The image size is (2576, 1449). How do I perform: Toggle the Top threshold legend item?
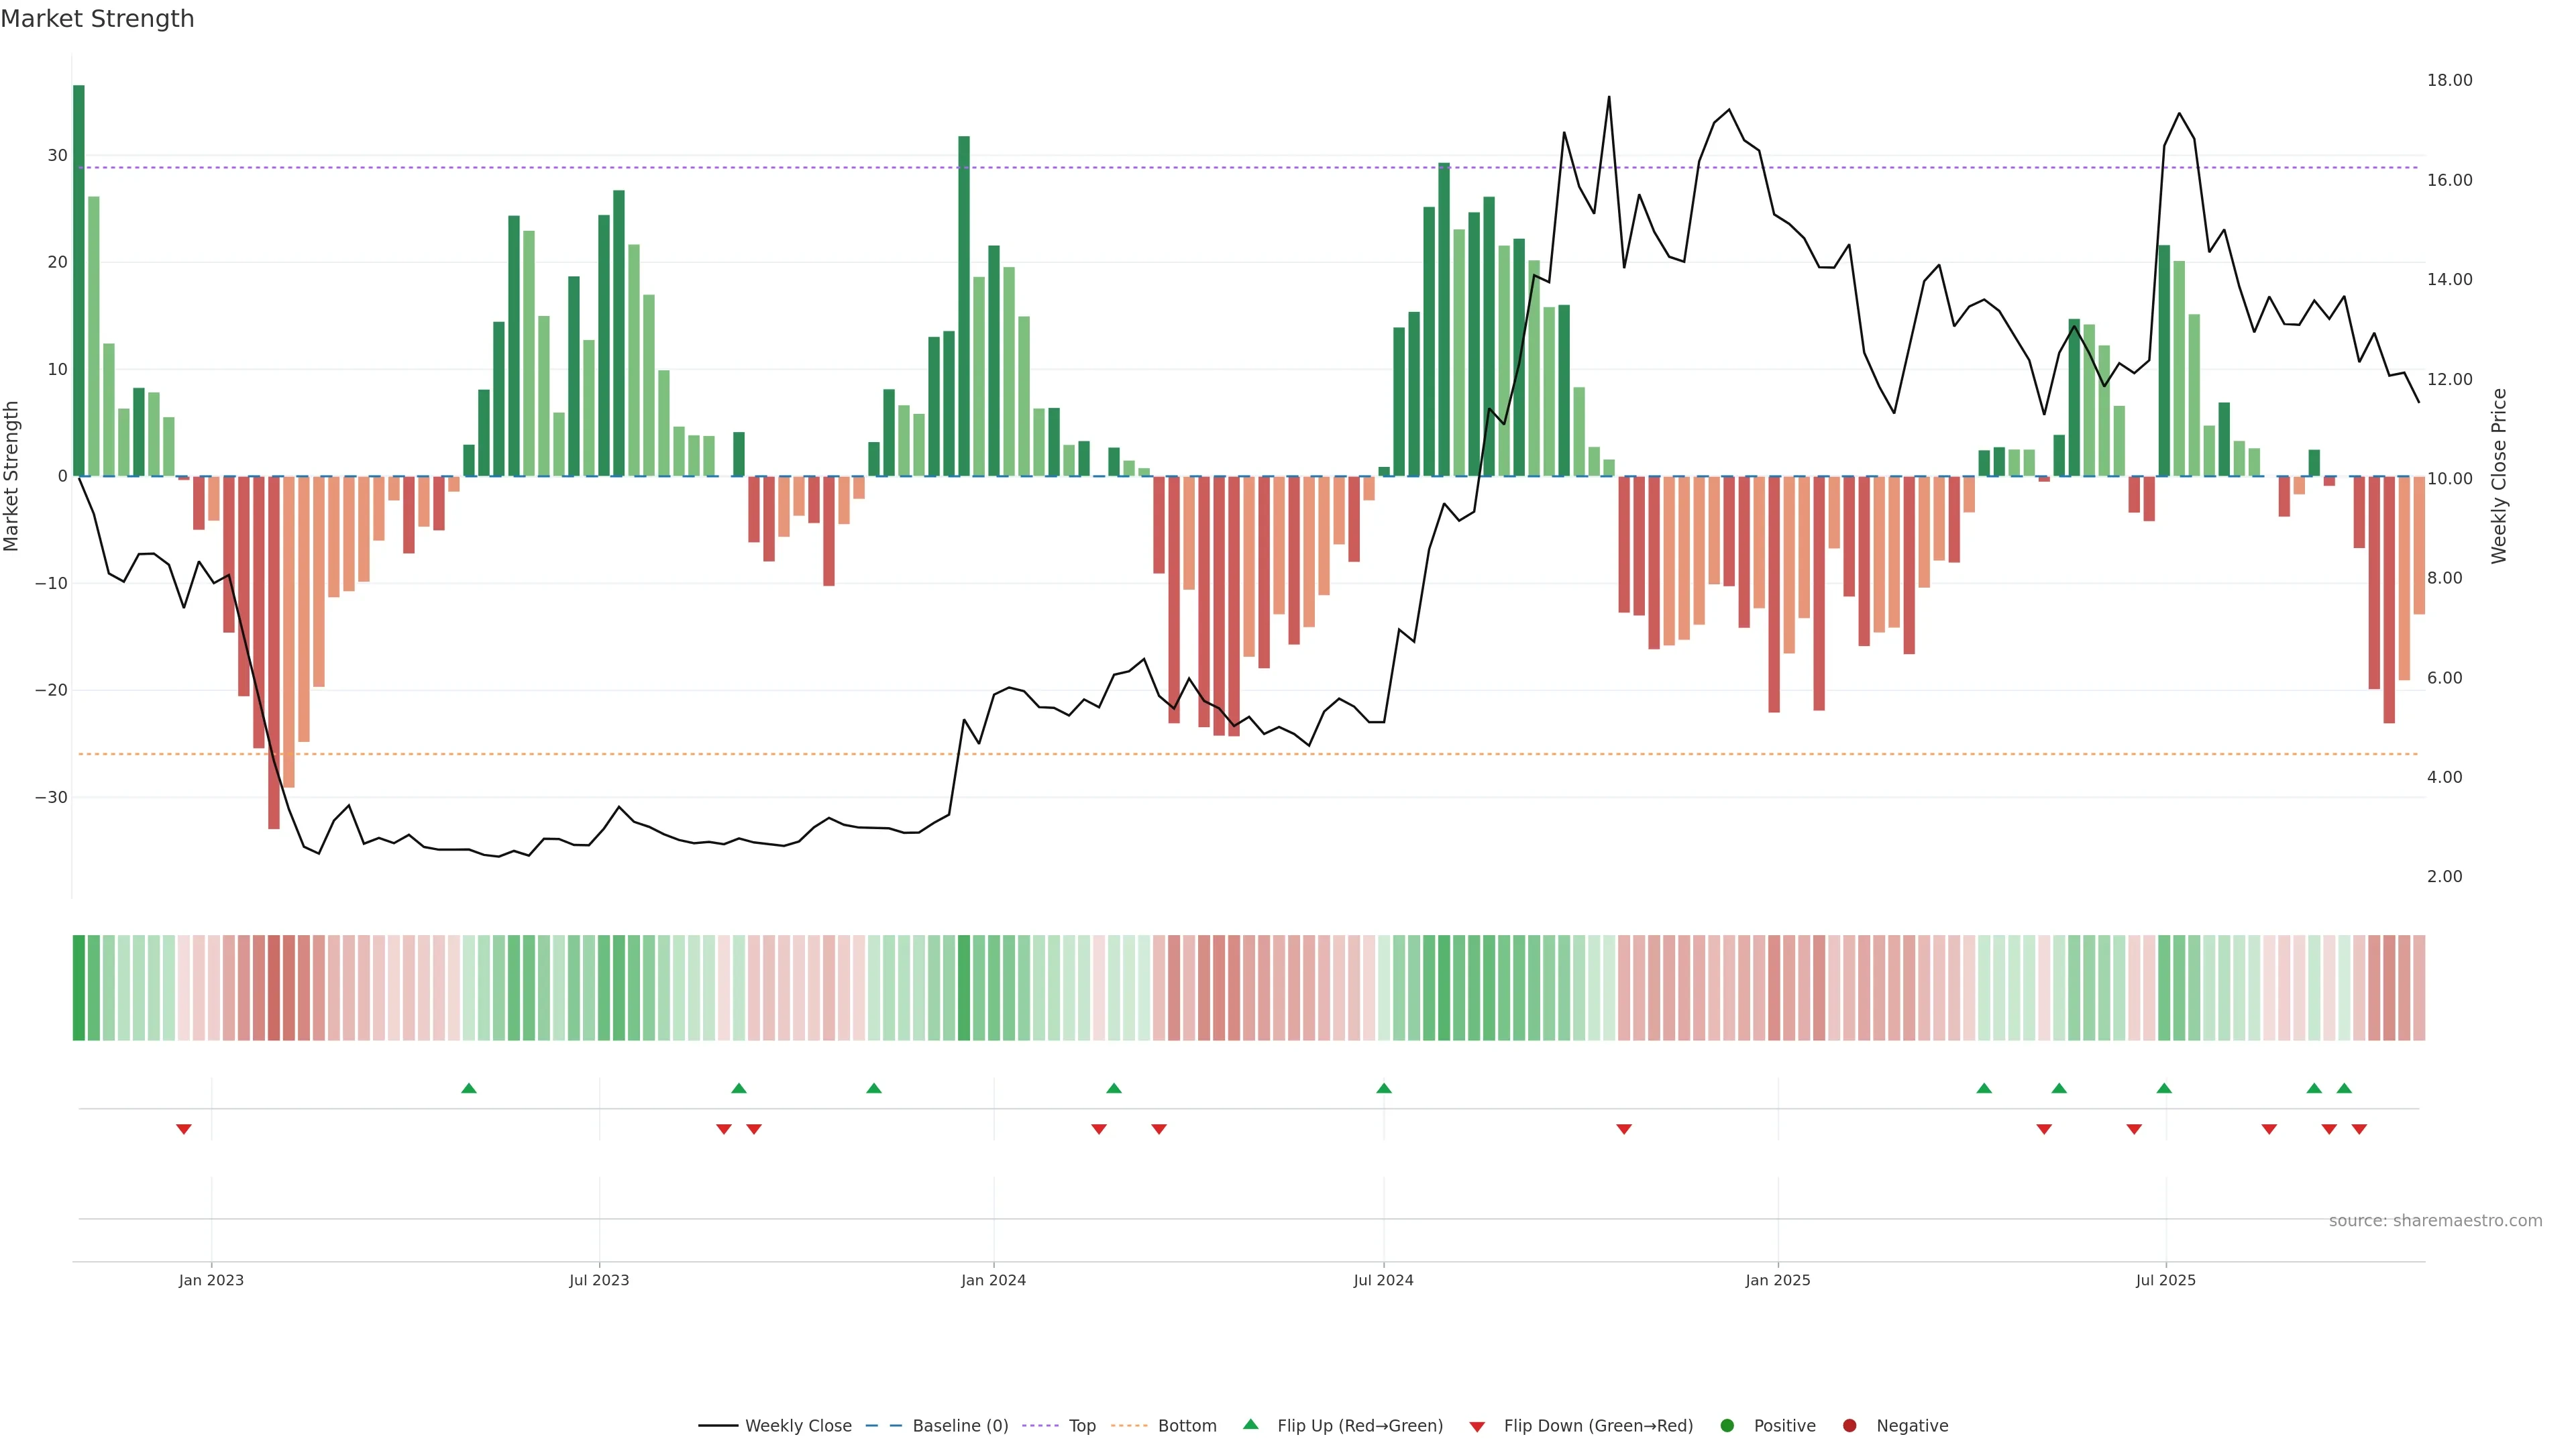coord(1081,1426)
